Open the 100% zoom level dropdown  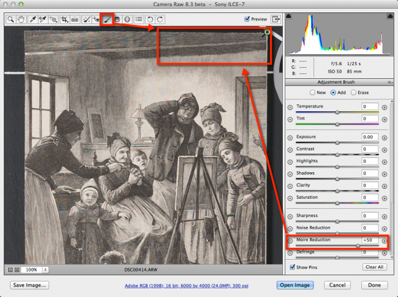point(45,270)
